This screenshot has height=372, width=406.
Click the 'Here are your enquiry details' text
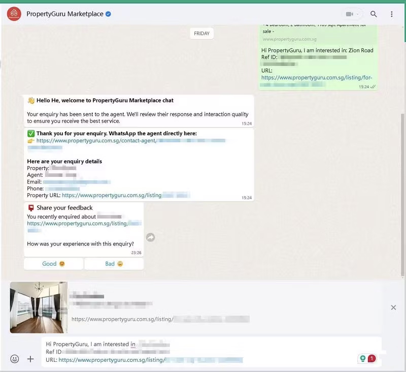[x=64, y=161]
